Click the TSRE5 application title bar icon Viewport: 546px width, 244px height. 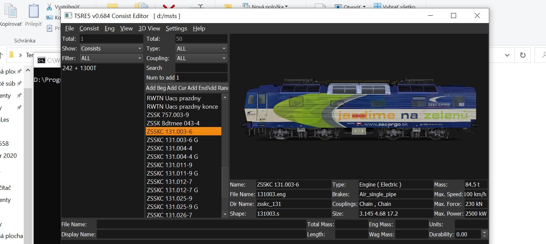68,16
